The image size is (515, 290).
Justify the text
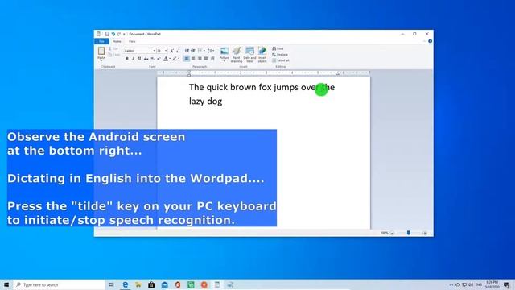click(x=206, y=59)
